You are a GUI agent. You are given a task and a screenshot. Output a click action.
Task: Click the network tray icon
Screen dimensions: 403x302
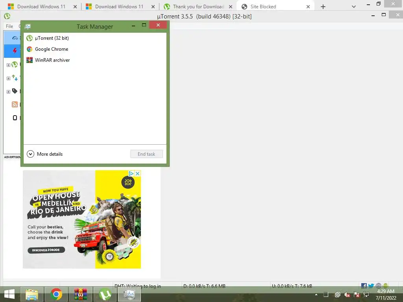(366, 295)
